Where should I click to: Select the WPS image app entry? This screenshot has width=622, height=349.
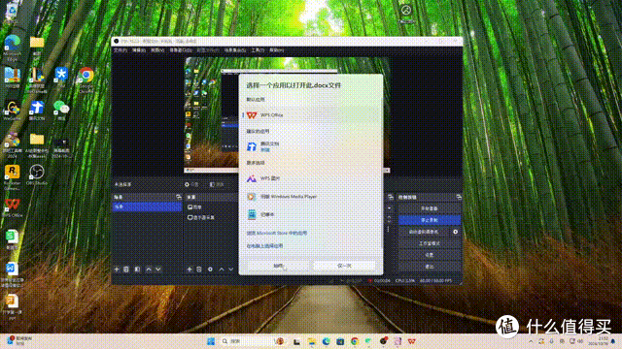tap(311, 178)
